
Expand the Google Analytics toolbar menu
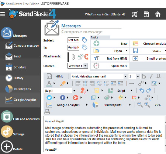pyautogui.click(x=87, y=105)
